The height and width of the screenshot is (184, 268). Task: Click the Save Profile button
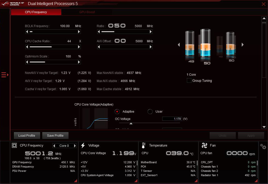(x=55, y=135)
